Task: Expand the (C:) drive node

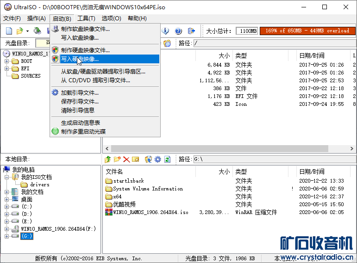Action: click(x=6, y=207)
